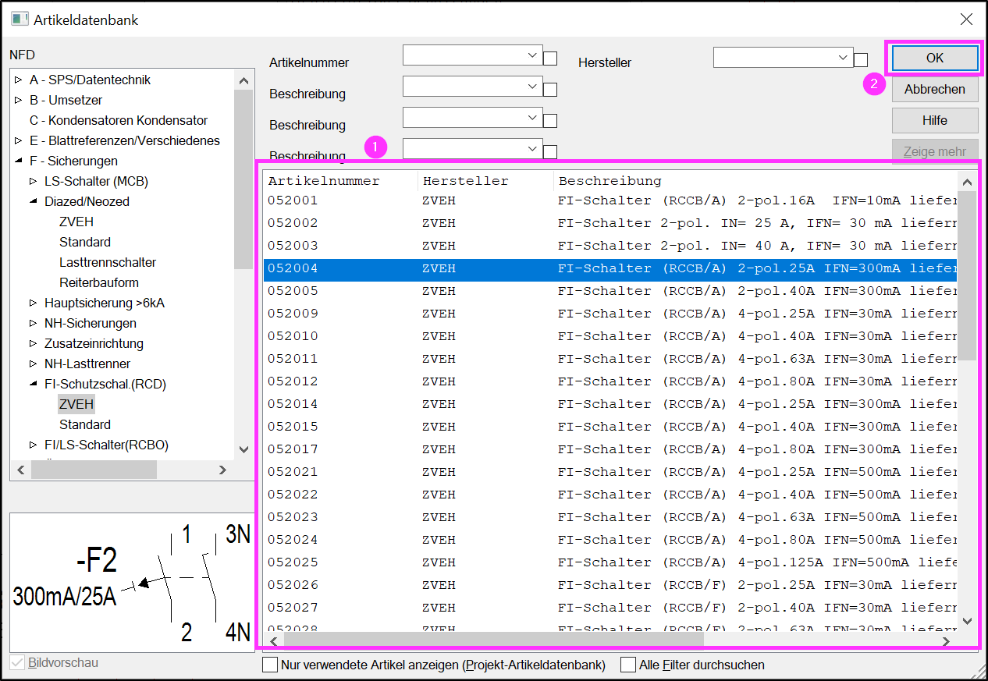Image resolution: width=988 pixels, height=681 pixels.
Task: Click the Artikeldatenbank title bar icon
Action: pyautogui.click(x=19, y=20)
